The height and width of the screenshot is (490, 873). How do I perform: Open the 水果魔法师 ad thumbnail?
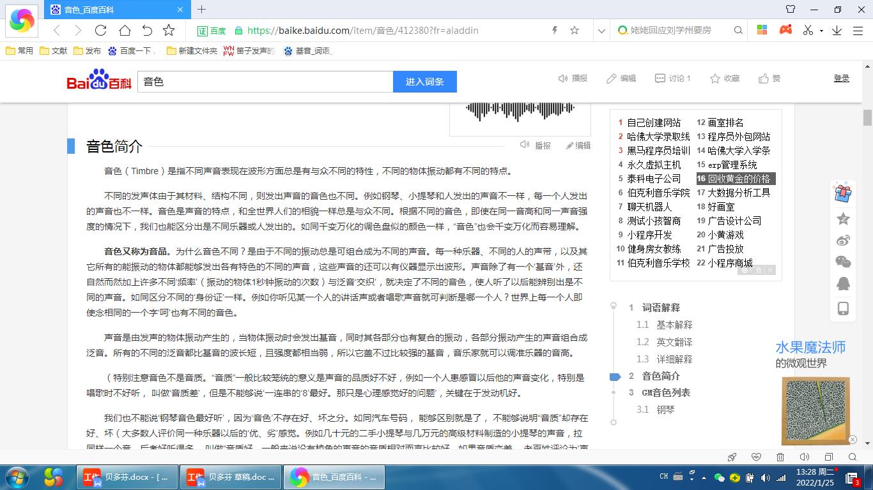point(815,410)
